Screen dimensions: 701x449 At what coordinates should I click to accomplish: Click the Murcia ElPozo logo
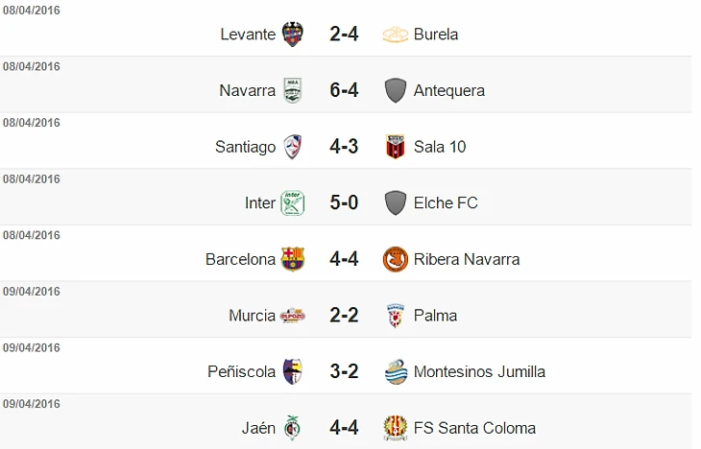[293, 316]
